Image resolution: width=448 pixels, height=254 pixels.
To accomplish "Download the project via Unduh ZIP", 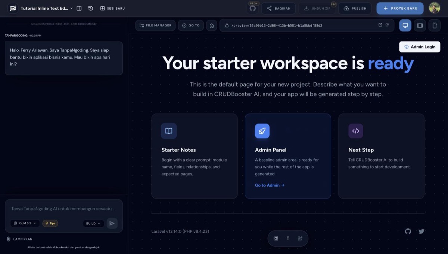I will (317, 8).
